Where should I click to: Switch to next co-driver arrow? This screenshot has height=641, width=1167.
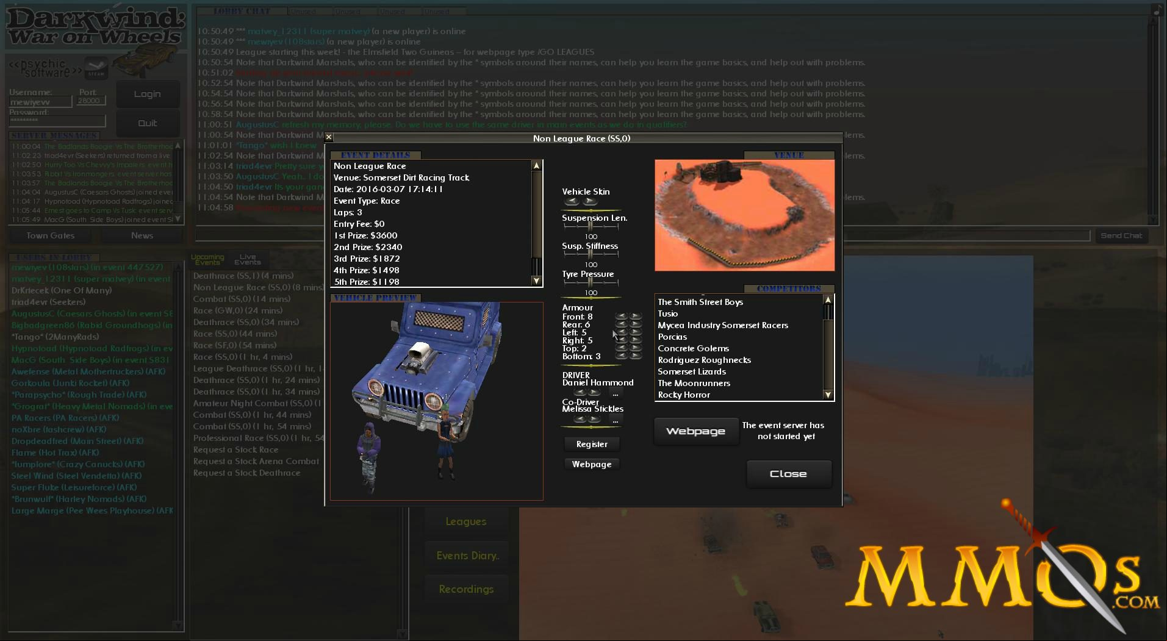click(594, 420)
